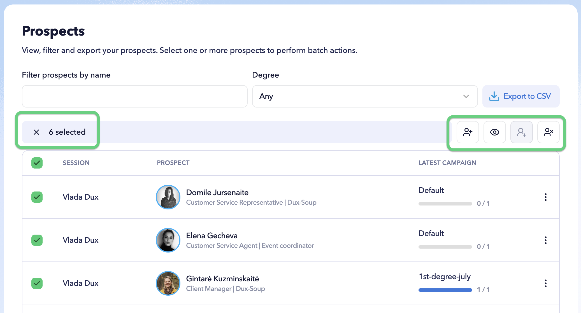Open three-dot menu for Gintarė Kuzminskaitė
581x313 pixels.
545,283
